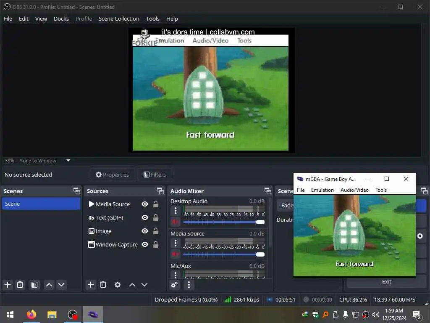Remove selected scene with trash icon

[20, 285]
